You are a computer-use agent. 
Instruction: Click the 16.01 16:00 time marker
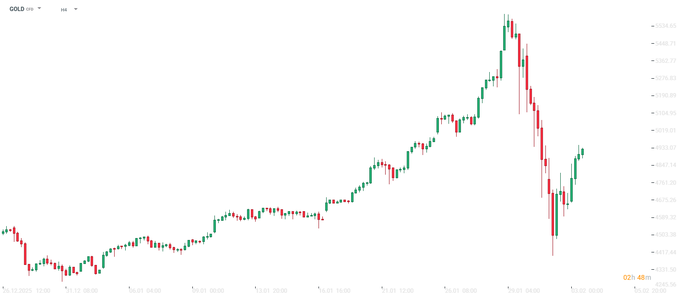(334, 291)
